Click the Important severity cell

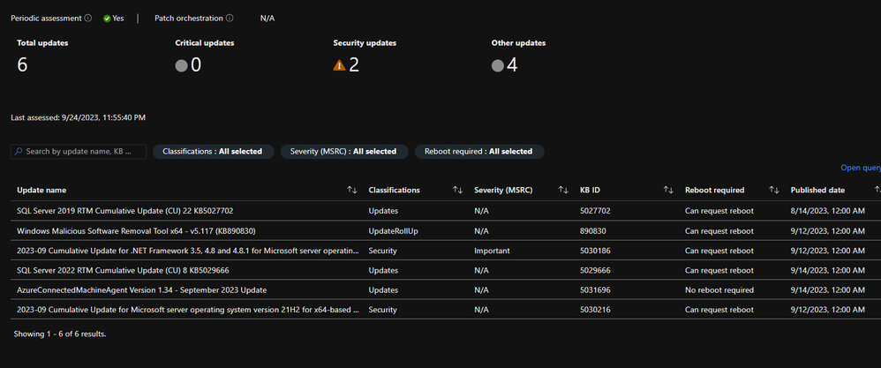[492, 251]
